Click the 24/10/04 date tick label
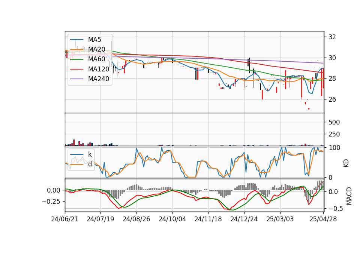This screenshot has height=258, width=360. coord(172,219)
